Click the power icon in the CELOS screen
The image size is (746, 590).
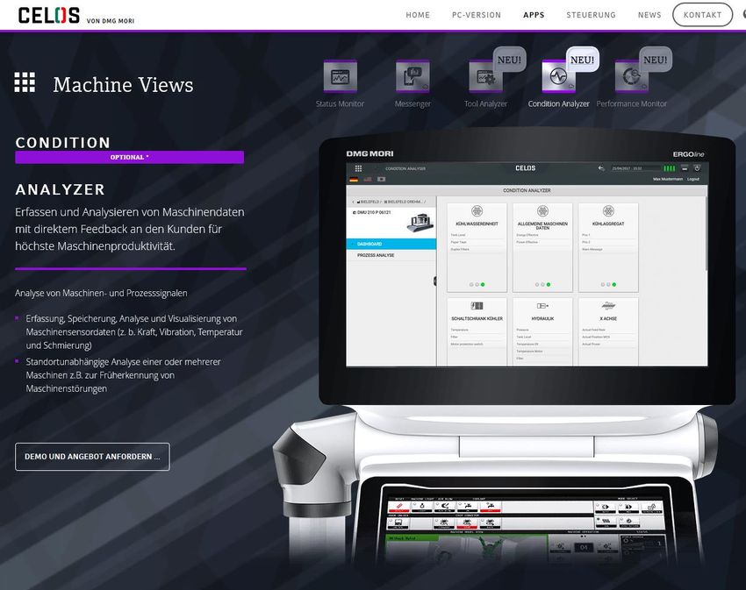click(697, 168)
